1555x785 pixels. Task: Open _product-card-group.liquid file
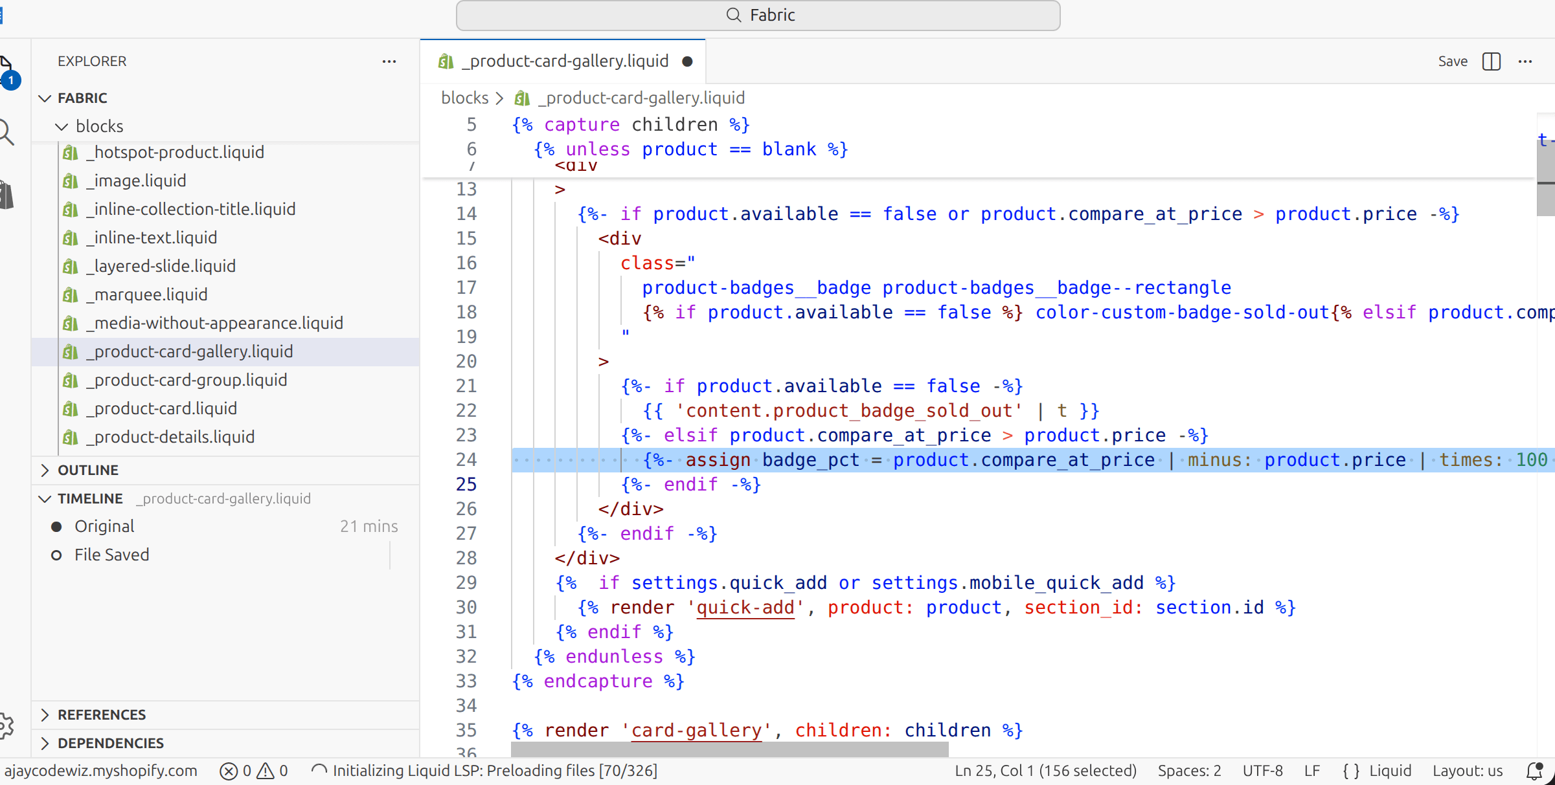(x=225, y=381)
